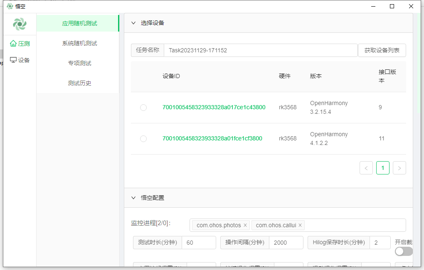Select device radio ending in c43800
Image resolution: width=424 pixels, height=270 pixels.
point(143,108)
